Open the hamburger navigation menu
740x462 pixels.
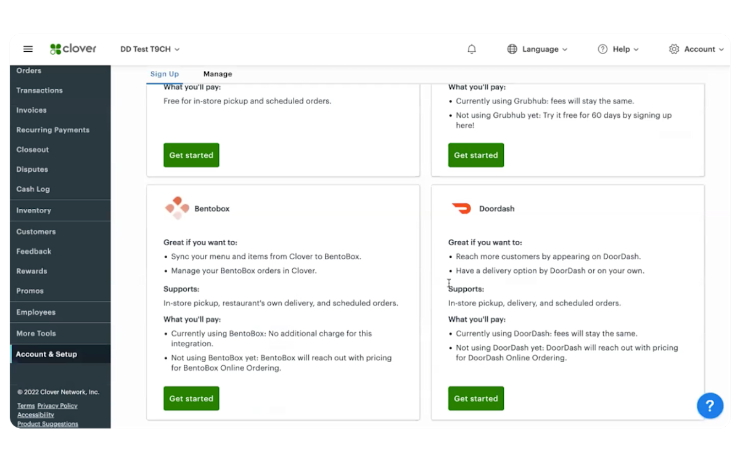(x=28, y=49)
